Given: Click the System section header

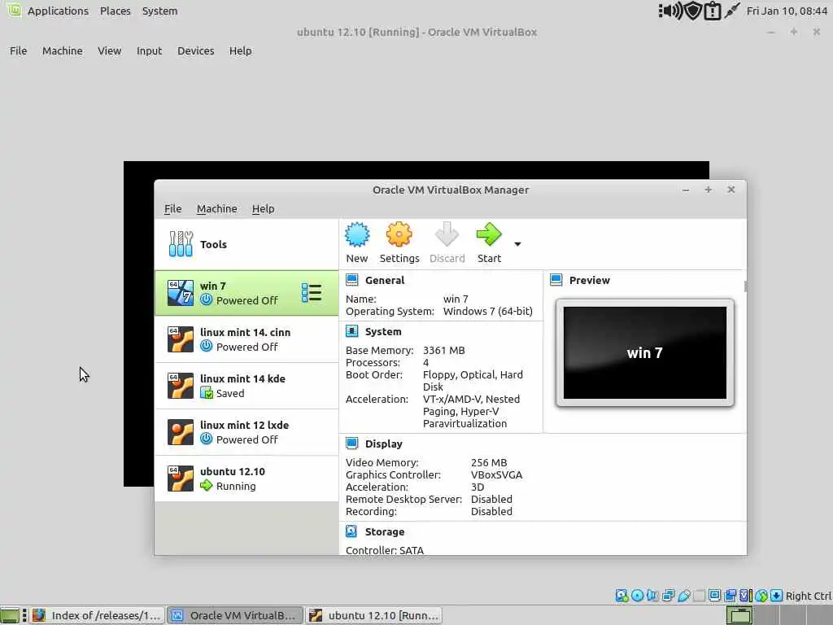Looking at the screenshot, I should click(383, 332).
